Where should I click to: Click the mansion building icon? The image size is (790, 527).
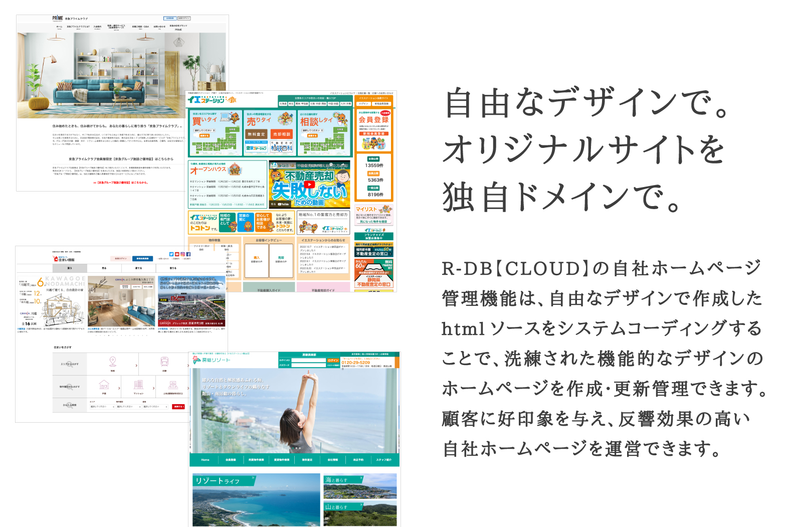click(x=138, y=385)
